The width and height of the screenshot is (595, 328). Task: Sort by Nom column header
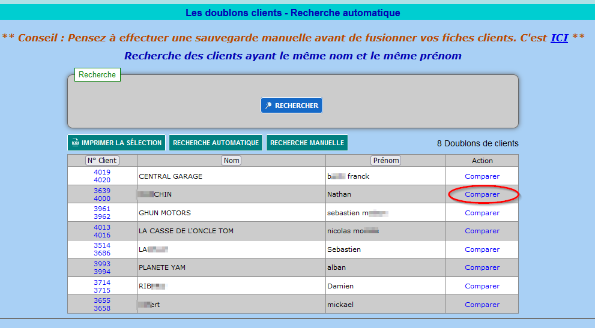(x=231, y=160)
